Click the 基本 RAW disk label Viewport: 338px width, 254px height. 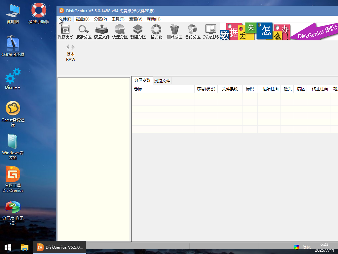coord(71,57)
